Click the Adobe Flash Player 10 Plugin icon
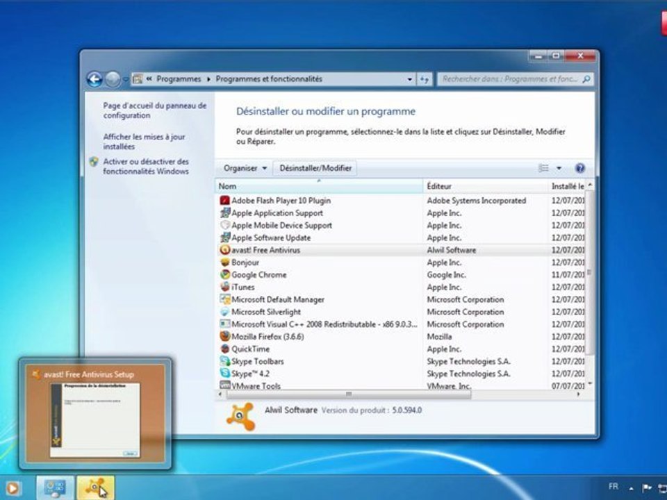This screenshot has width=667, height=500. pyautogui.click(x=224, y=200)
